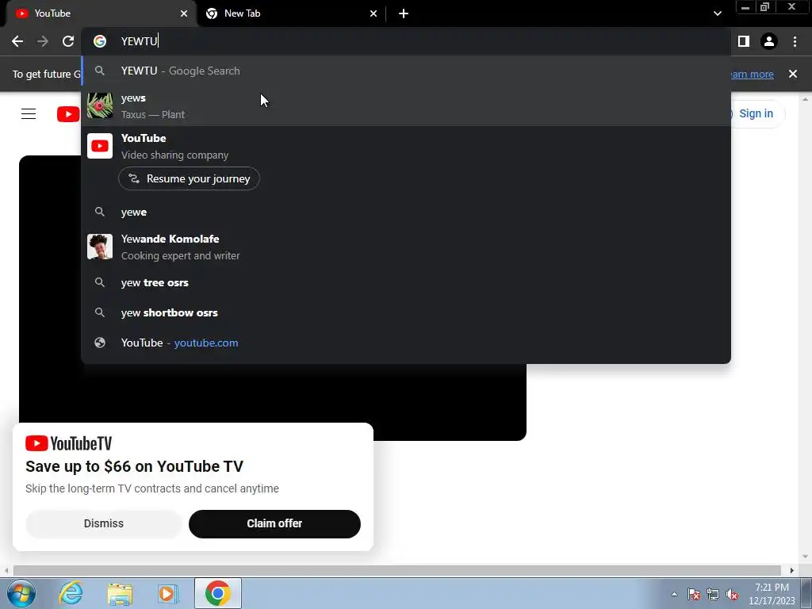Click the horizontal scrollbar left arrow
Screen dimensions: 812x609
[x=6, y=571]
